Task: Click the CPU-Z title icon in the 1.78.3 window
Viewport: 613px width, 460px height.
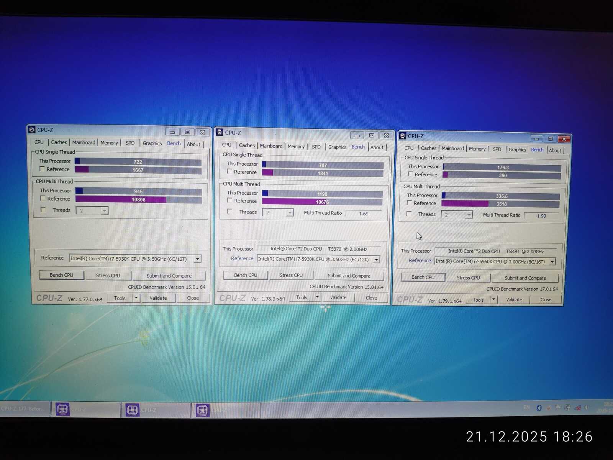Action: click(220, 132)
